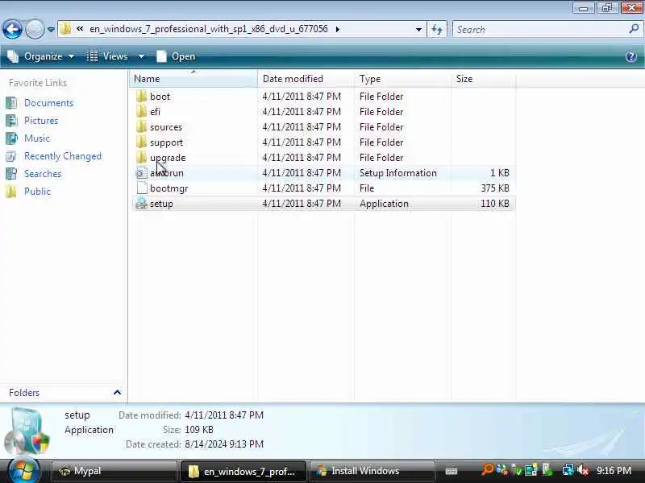Go back using the Back arrow button
This screenshot has width=645, height=483.
click(12, 29)
